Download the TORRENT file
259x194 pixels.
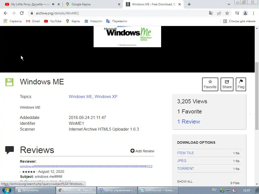point(185,168)
